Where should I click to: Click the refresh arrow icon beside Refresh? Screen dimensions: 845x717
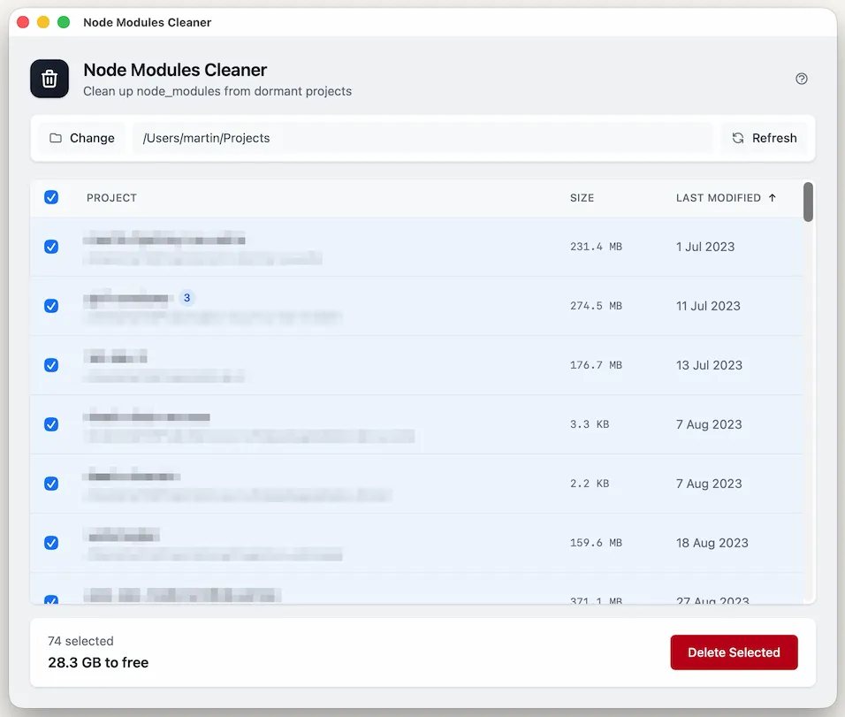point(738,138)
